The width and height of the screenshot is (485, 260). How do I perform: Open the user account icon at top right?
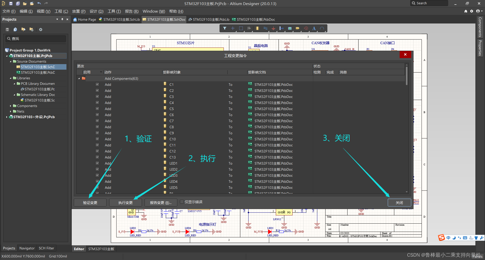[x=478, y=11]
